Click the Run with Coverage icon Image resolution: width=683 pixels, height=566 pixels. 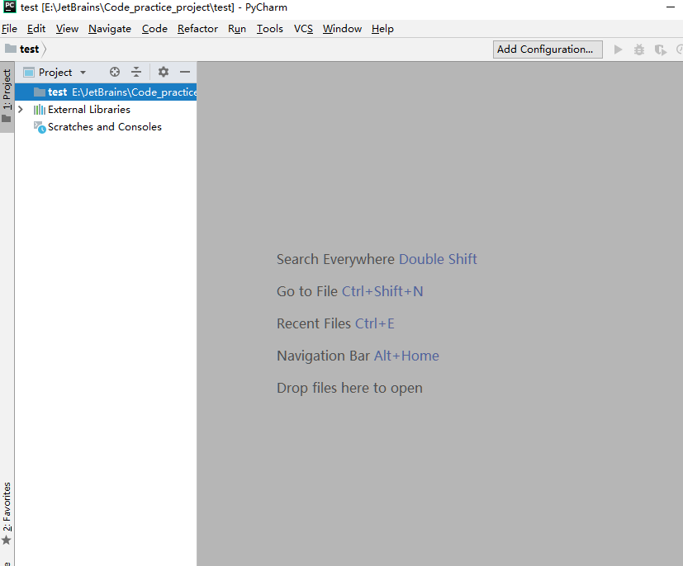(x=660, y=50)
